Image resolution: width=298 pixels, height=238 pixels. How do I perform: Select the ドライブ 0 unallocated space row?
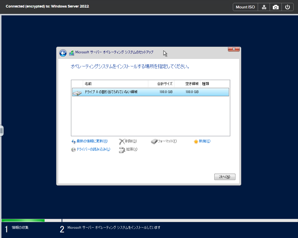click(x=151, y=92)
